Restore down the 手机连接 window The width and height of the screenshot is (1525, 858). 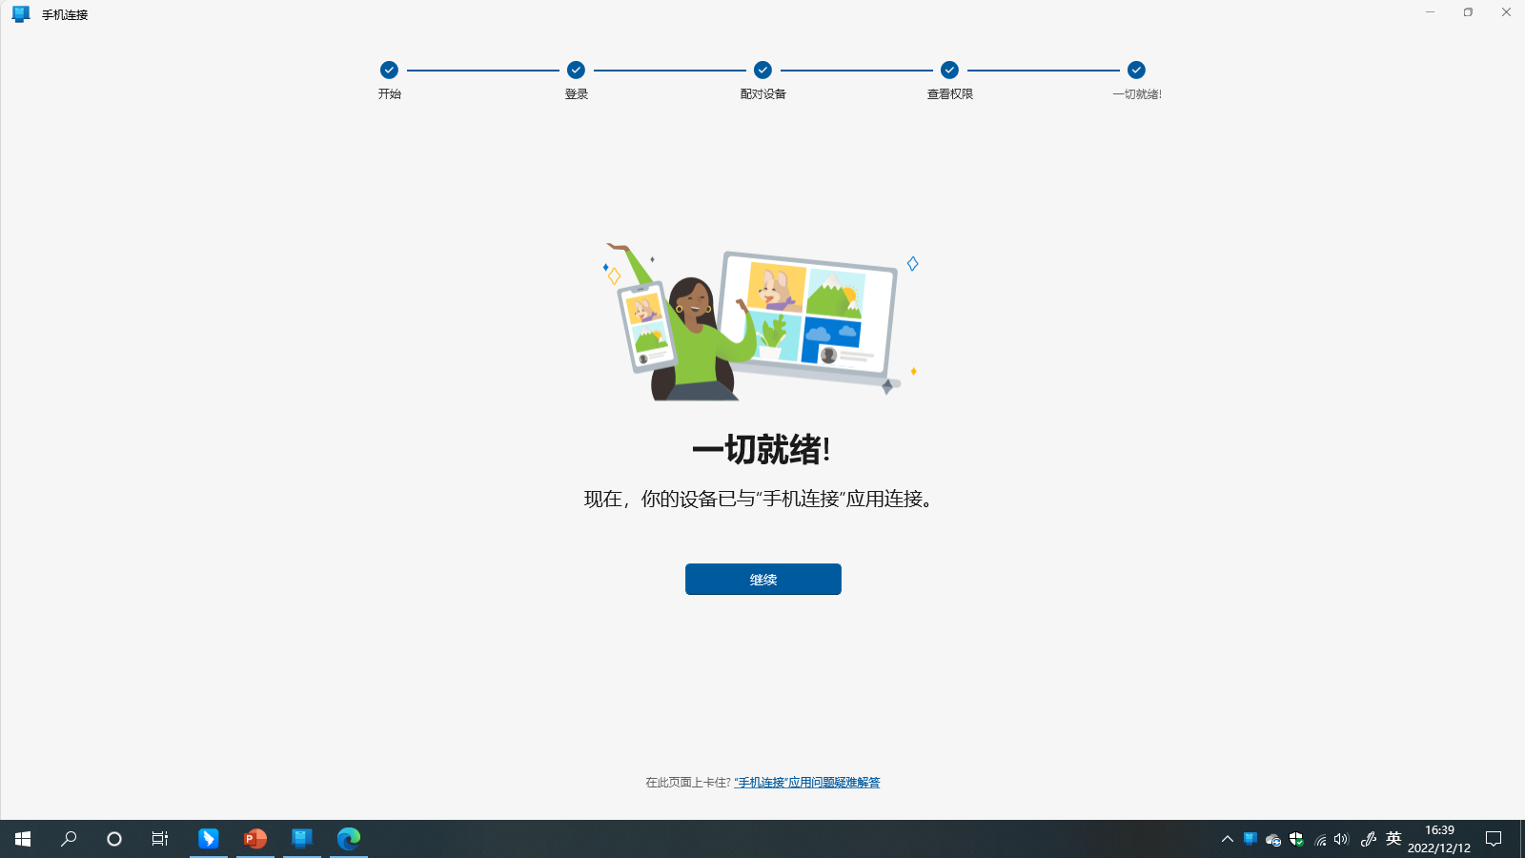pos(1468,12)
